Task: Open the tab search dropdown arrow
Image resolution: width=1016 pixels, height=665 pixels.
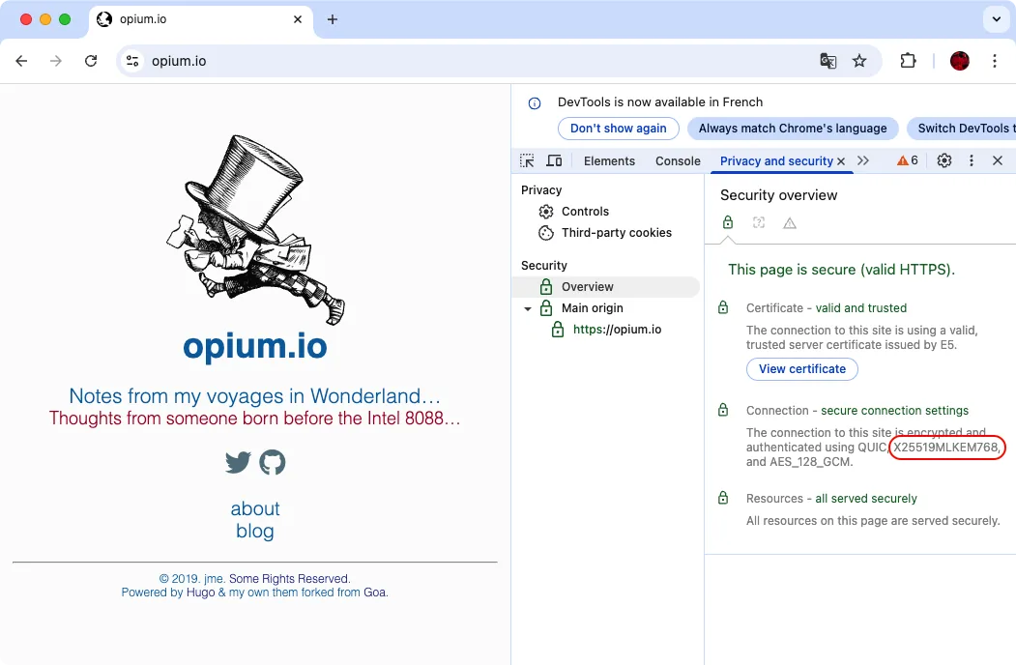Action: 995,19
